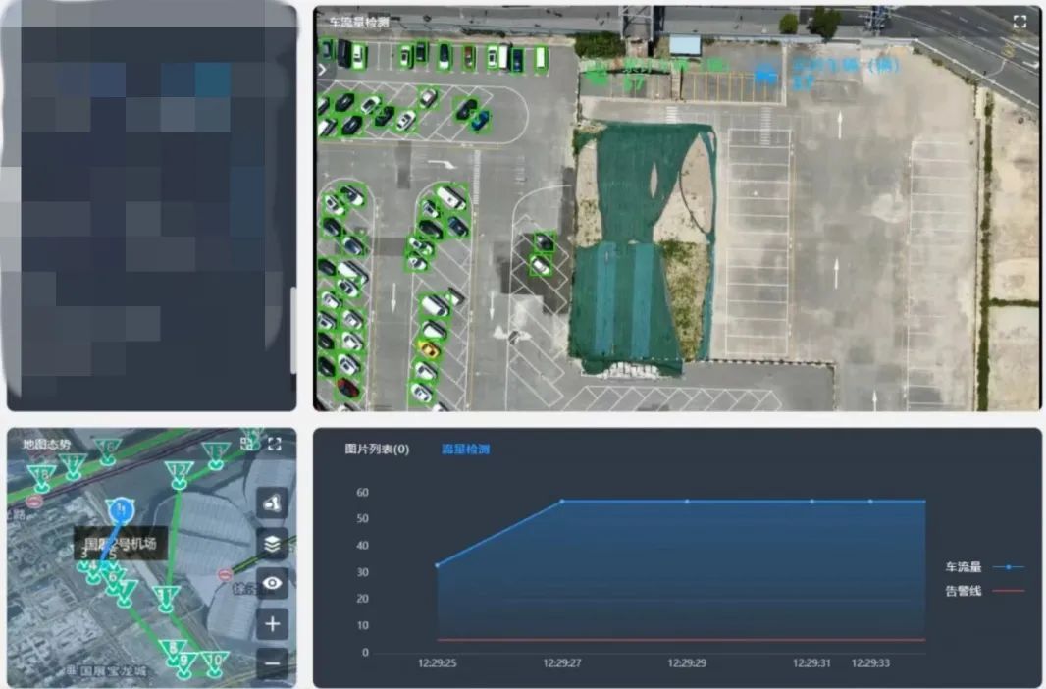1046x689 pixels.
Task: Click the QR-style icon on the map header
Action: [x=247, y=445]
